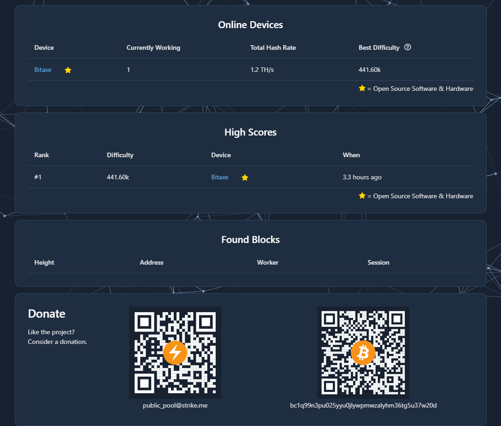Click the Device column header in High Scores
Viewport: 501px width, 426px height.
coord(221,155)
